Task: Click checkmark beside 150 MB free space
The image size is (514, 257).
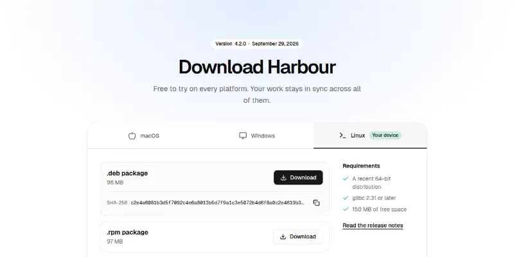Action: point(346,209)
